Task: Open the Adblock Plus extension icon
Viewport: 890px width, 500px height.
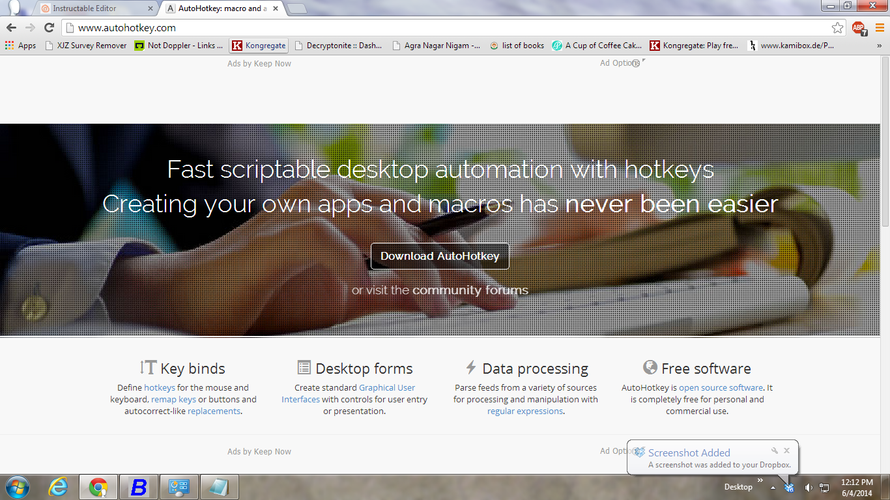Action: pyautogui.click(x=859, y=28)
